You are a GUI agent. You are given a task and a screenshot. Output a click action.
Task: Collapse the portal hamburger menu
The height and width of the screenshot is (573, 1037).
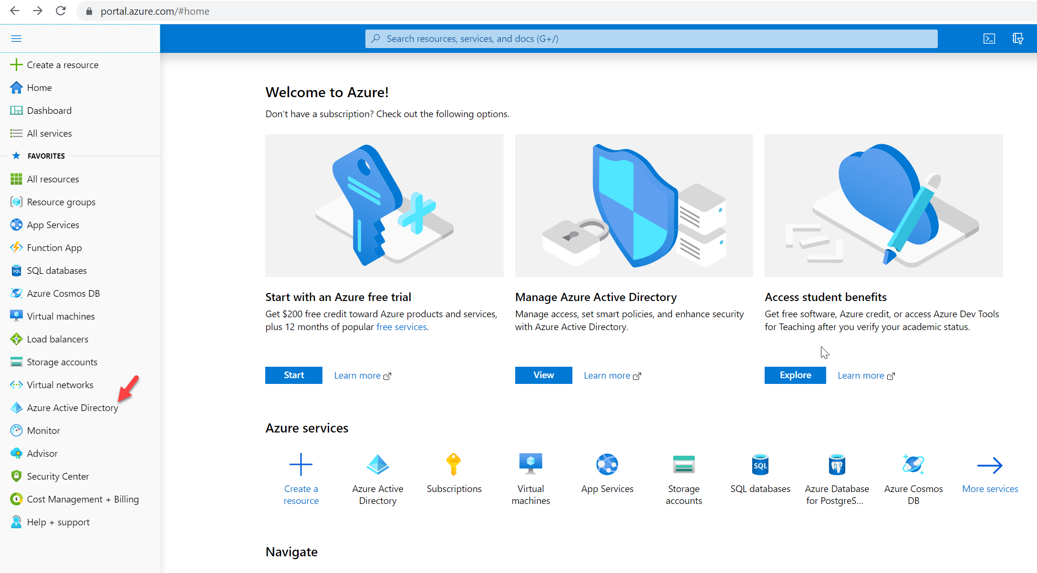pyautogui.click(x=16, y=39)
